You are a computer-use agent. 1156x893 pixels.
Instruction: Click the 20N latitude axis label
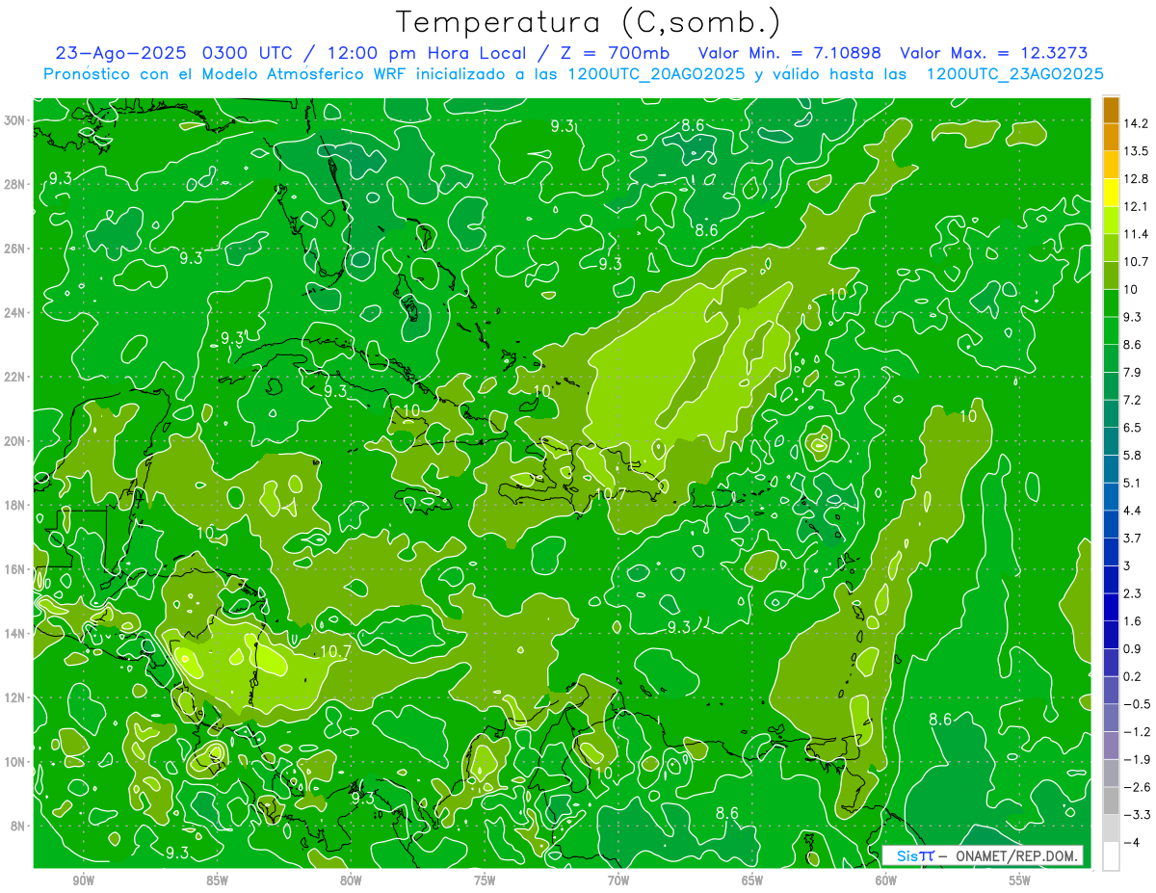point(15,440)
